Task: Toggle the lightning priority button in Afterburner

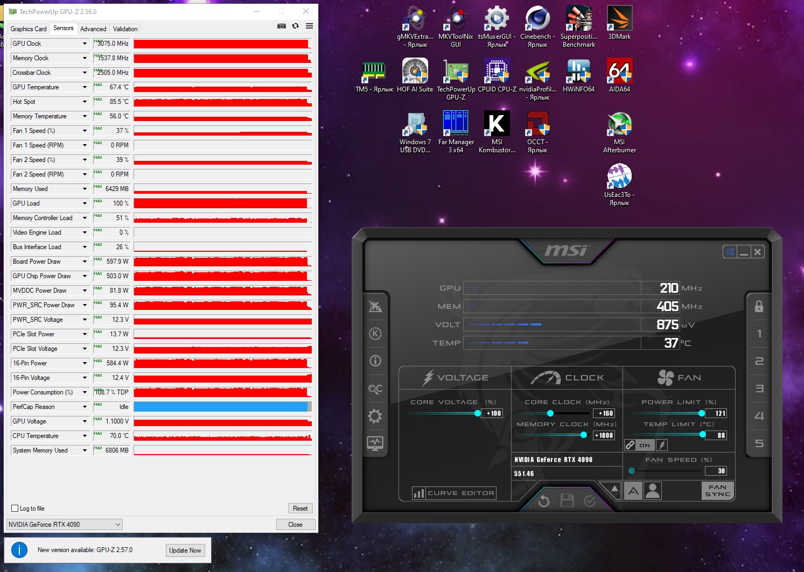Action: (x=662, y=445)
